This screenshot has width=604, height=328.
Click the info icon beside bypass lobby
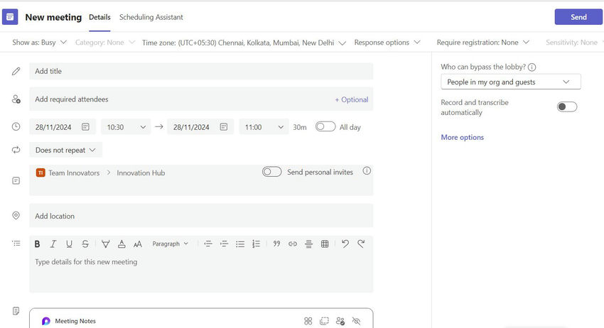click(532, 67)
